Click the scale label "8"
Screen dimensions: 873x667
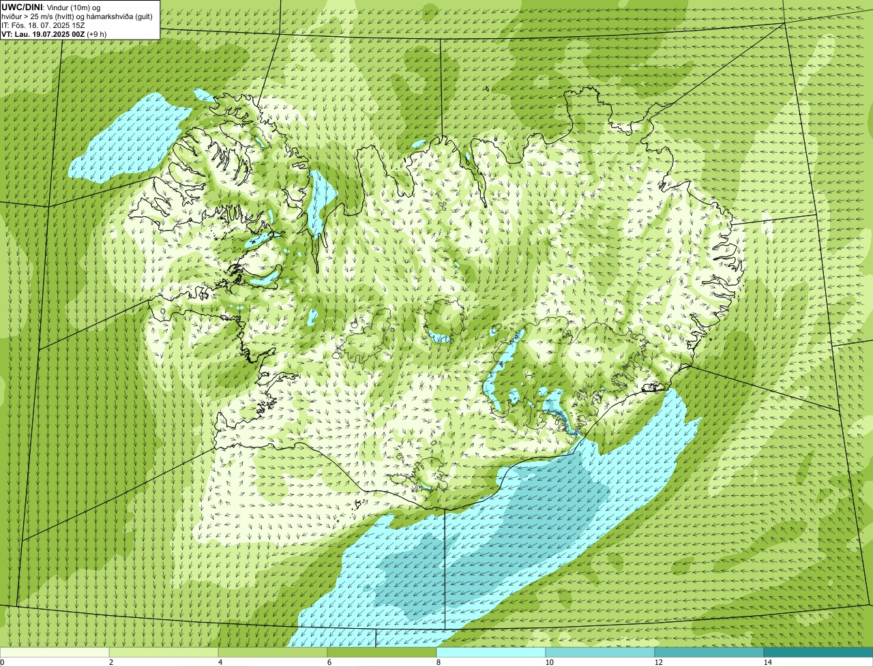(438, 662)
